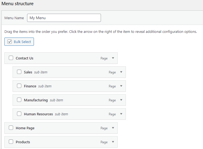The height and width of the screenshot is (149, 203).
Task: Select the Human Resources checkbox
Action: (x=19, y=114)
